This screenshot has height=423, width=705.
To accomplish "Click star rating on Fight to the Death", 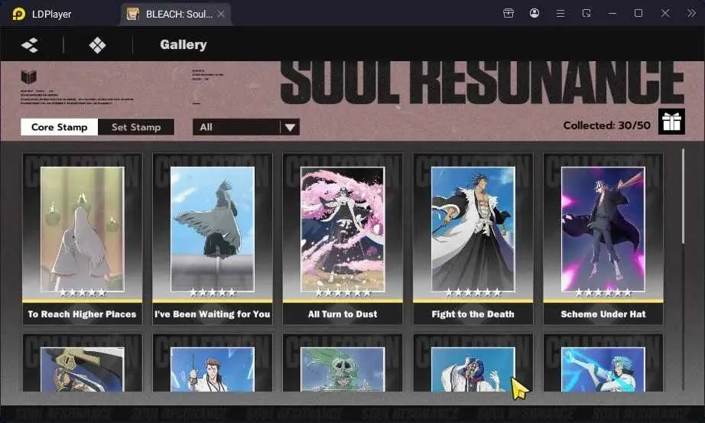I will [473, 293].
